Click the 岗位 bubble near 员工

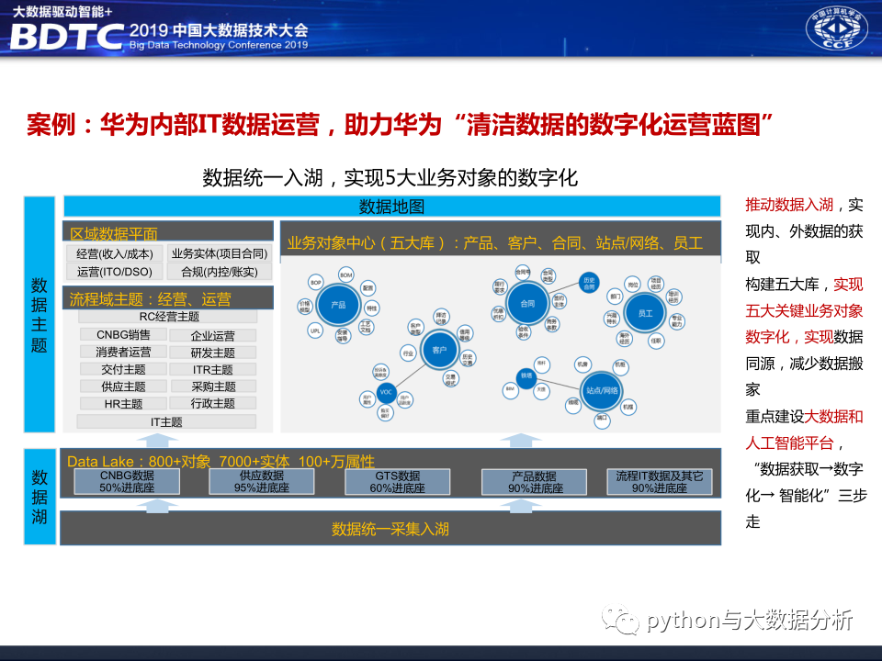click(633, 285)
